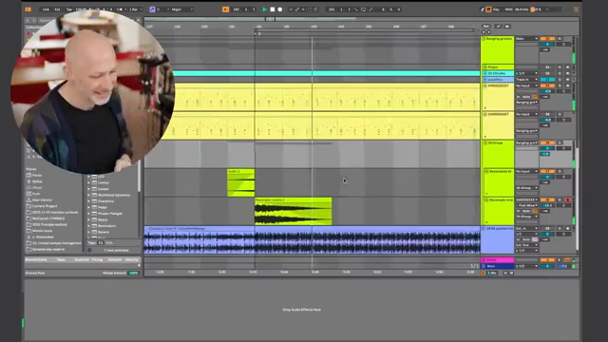Open the Main output dropdown of Banging grooves
The width and height of the screenshot is (608, 342).
point(526,39)
